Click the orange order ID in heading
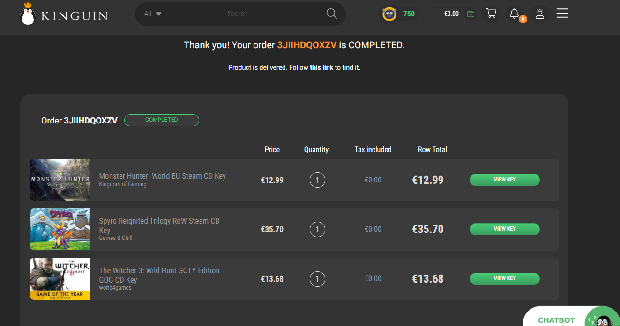The width and height of the screenshot is (620, 326). tap(307, 45)
